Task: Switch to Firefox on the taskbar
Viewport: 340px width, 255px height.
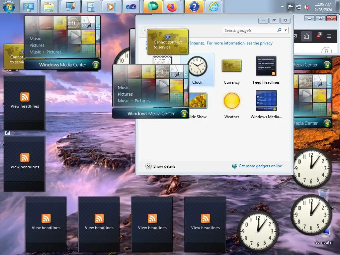Action: tap(172, 7)
